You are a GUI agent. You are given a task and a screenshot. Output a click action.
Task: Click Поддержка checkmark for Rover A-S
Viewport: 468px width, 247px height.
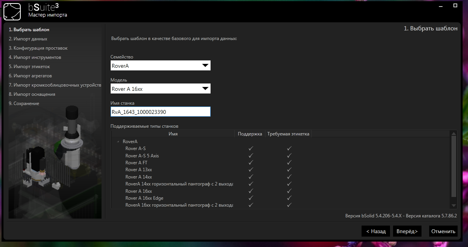click(x=251, y=149)
